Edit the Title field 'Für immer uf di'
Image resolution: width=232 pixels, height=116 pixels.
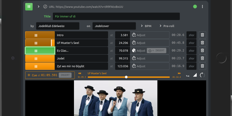[x=116, y=16]
